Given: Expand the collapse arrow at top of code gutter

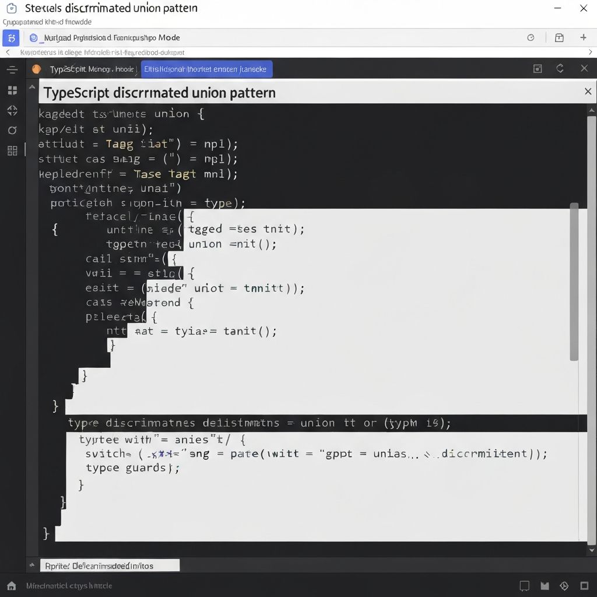Looking at the screenshot, I should [32, 86].
